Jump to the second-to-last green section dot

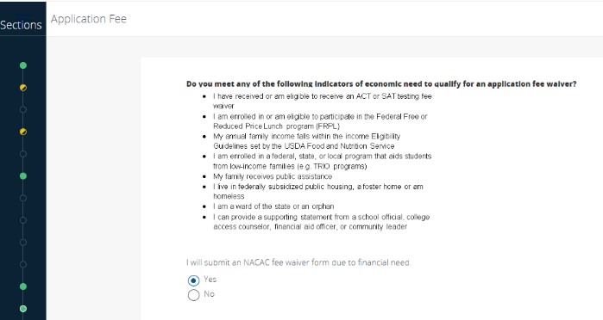coord(23,286)
